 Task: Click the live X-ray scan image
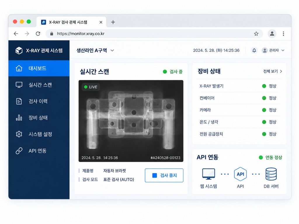(131, 121)
